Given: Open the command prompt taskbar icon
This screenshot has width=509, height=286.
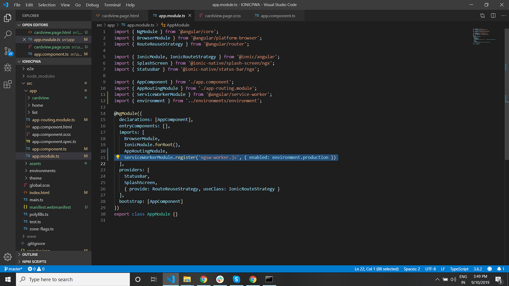Looking at the screenshot, I should (x=269, y=279).
